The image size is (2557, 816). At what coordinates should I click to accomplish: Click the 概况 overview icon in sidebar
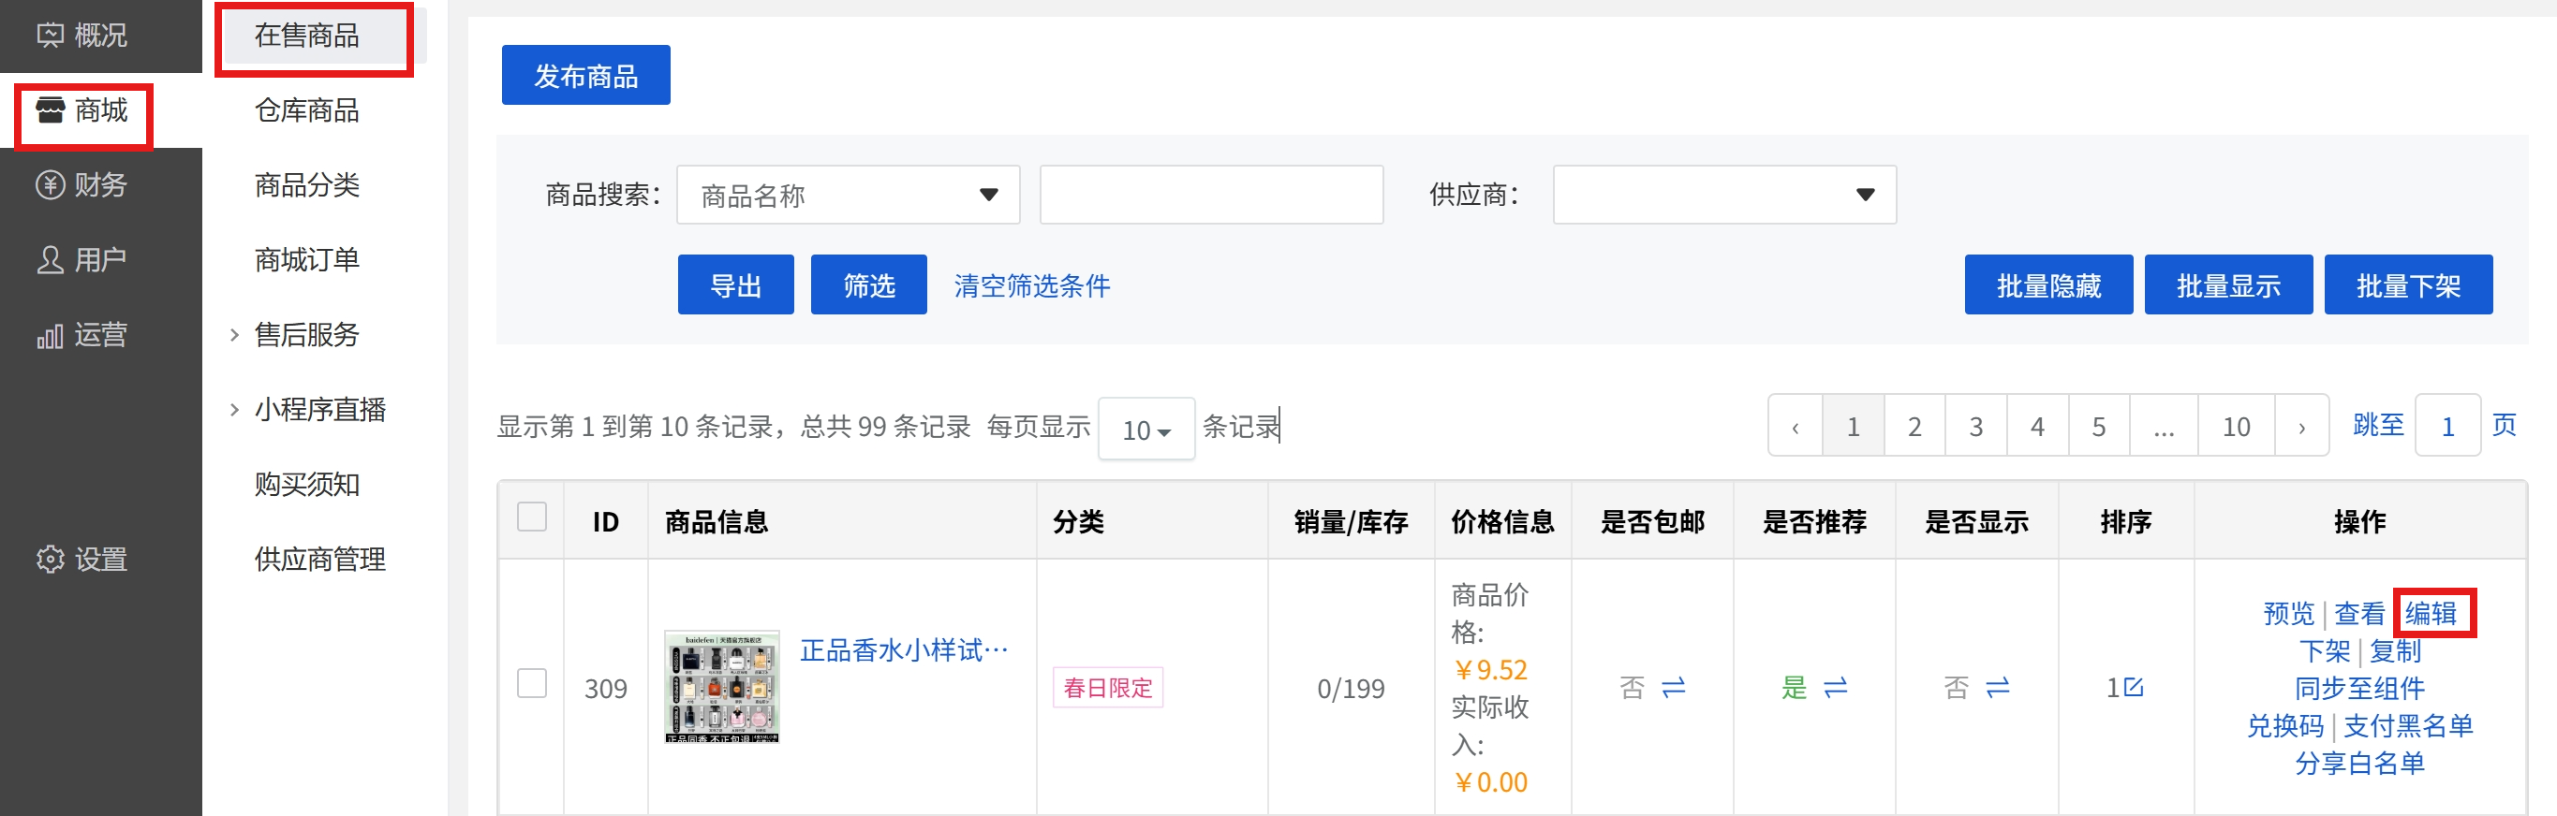point(50,36)
